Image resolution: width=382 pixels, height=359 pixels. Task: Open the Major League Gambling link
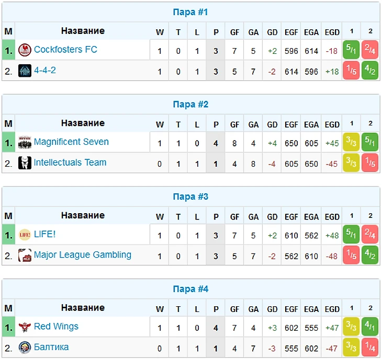coord(83,254)
